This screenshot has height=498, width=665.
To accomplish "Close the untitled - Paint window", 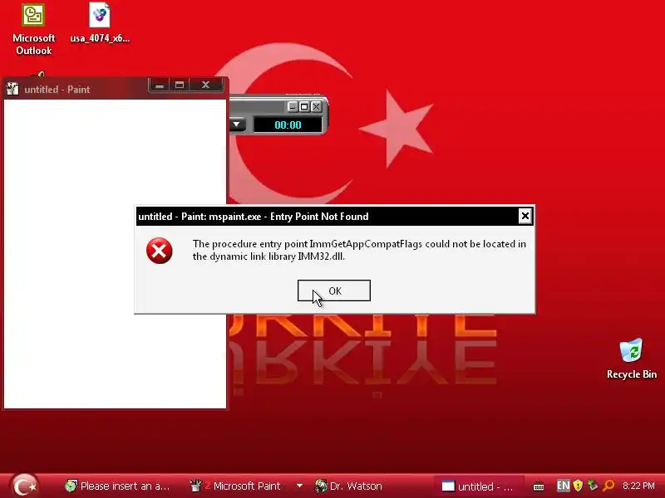I will (205, 85).
